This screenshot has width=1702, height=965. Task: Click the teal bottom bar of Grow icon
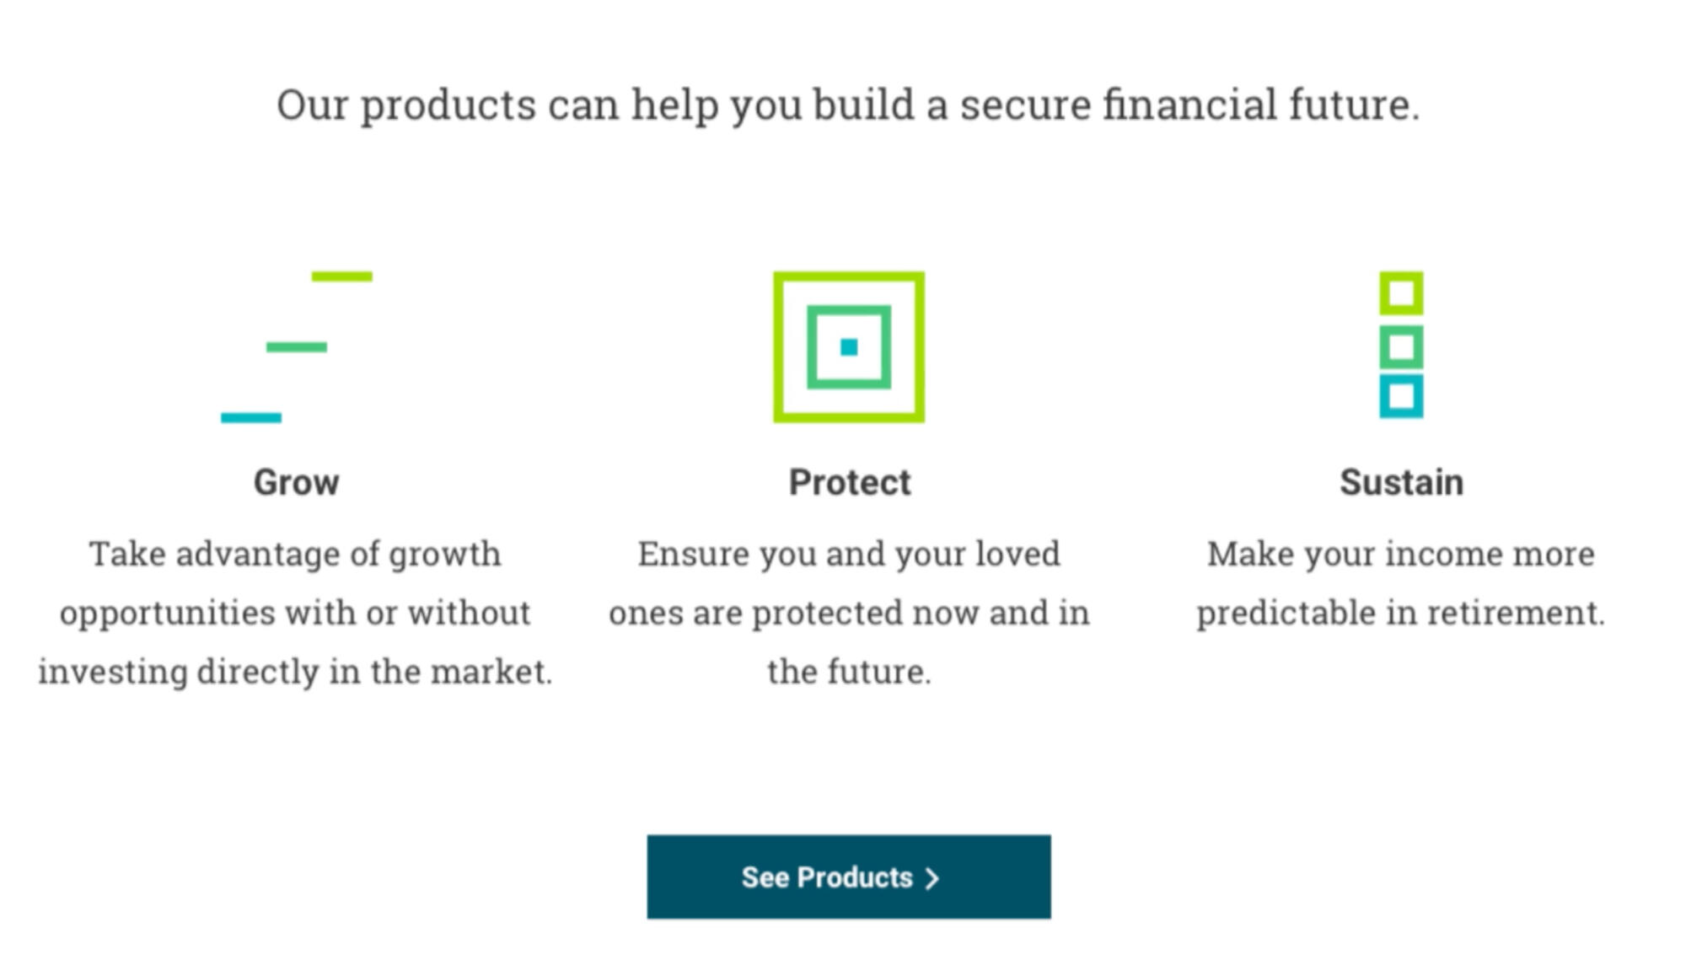251,417
